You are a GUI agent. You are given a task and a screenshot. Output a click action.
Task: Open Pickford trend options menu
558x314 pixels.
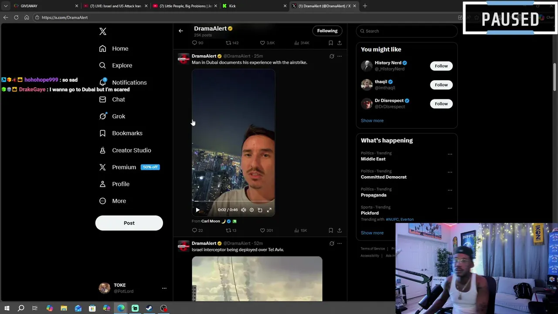tap(450, 208)
